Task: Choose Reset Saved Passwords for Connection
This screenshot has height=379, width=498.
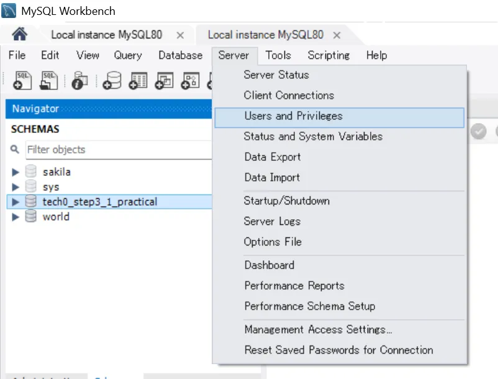Action: pyautogui.click(x=340, y=350)
